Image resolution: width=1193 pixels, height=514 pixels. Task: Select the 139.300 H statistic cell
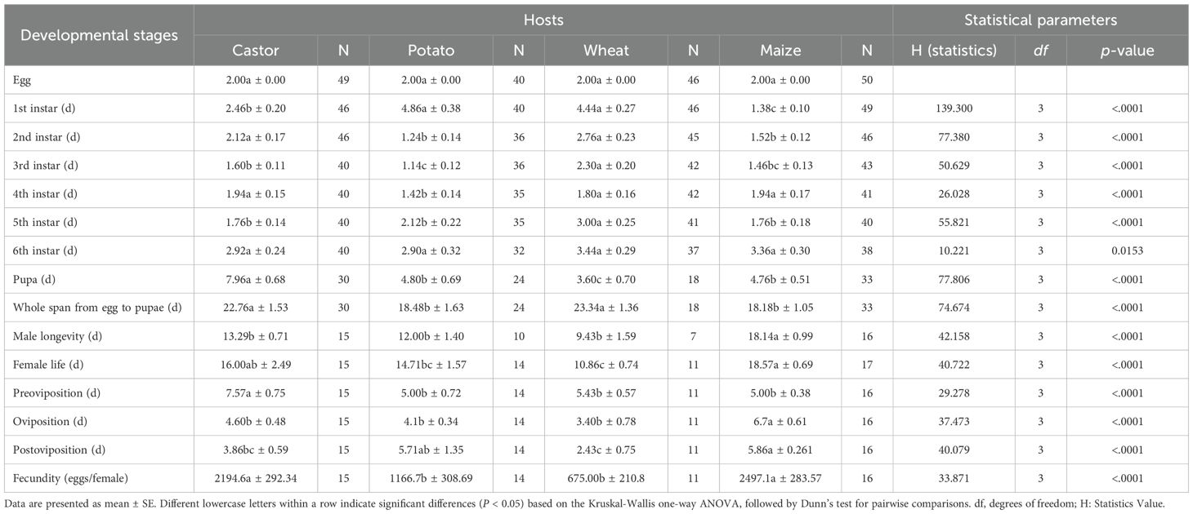click(954, 108)
